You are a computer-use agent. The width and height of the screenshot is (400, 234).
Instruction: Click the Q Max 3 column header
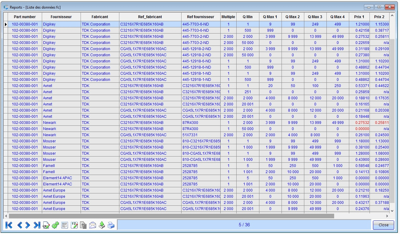tap(315, 17)
